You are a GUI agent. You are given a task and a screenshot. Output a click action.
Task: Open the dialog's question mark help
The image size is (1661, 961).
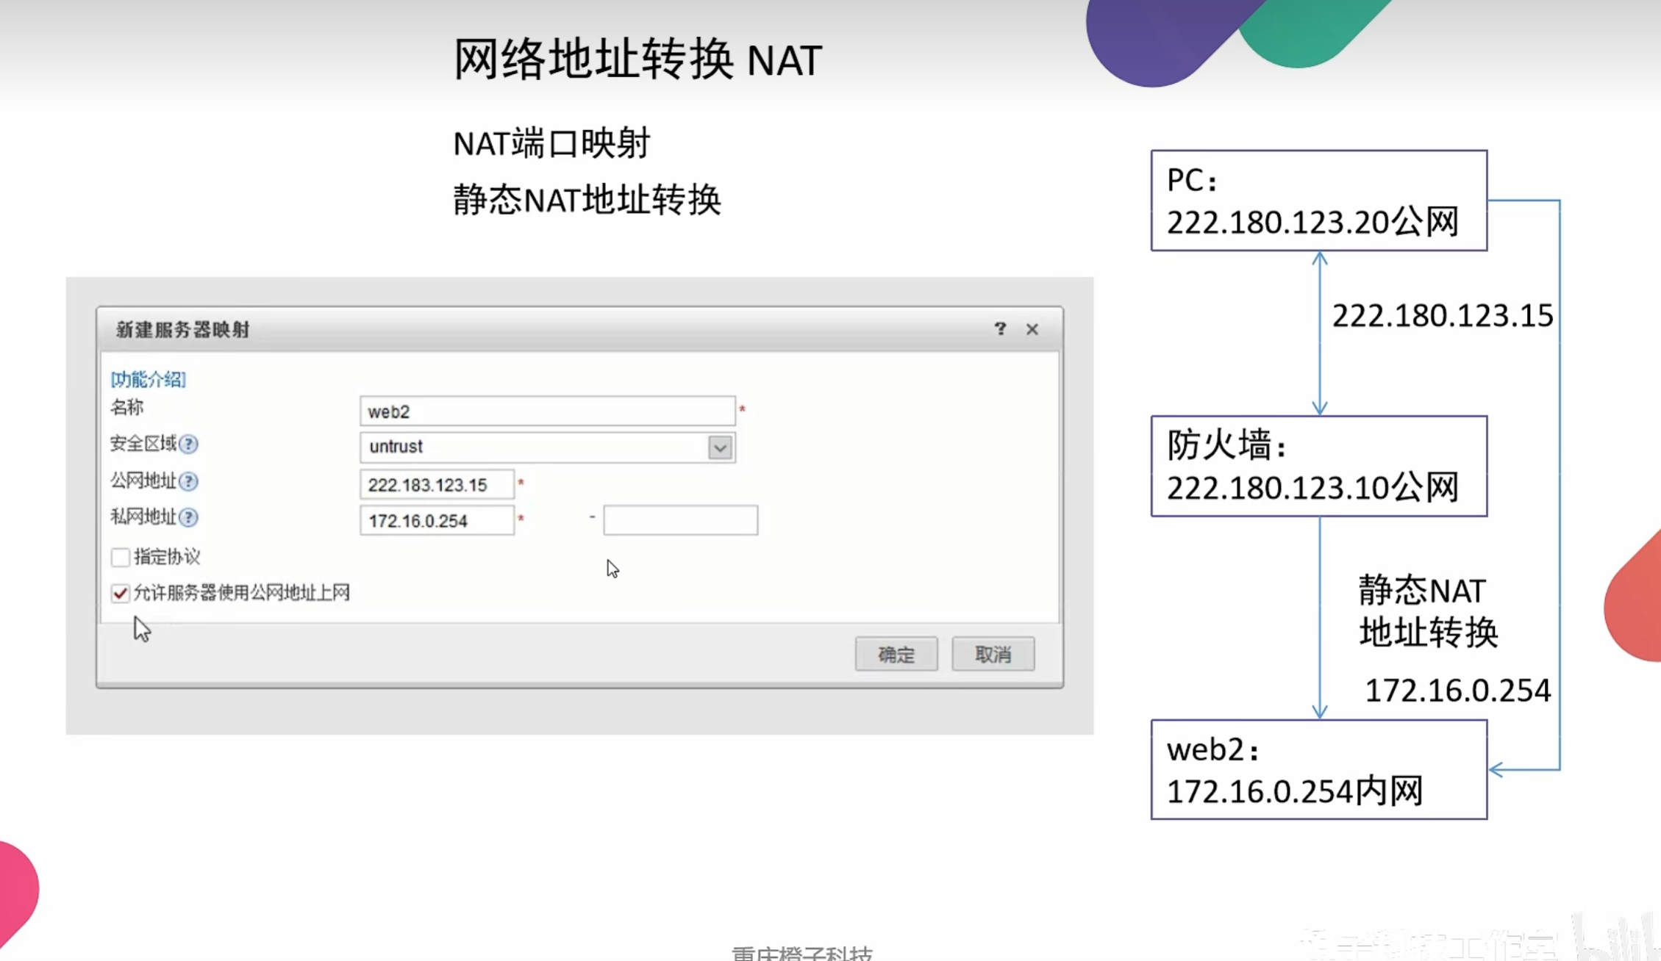(x=1000, y=329)
